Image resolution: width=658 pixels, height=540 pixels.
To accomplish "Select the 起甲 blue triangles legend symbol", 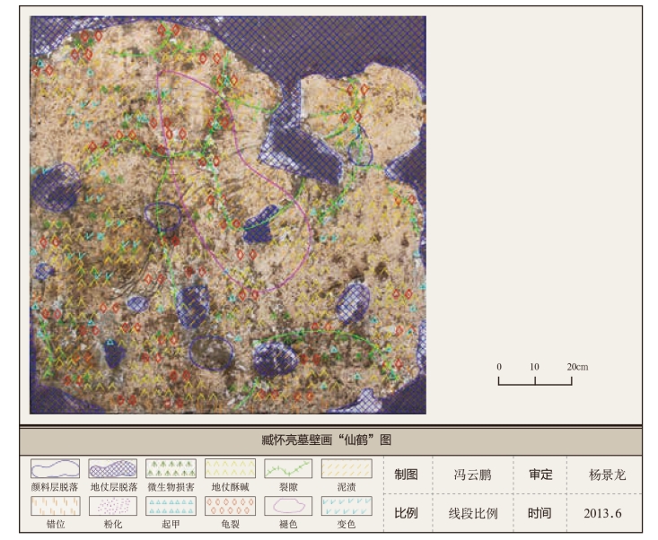I will pos(171,506).
